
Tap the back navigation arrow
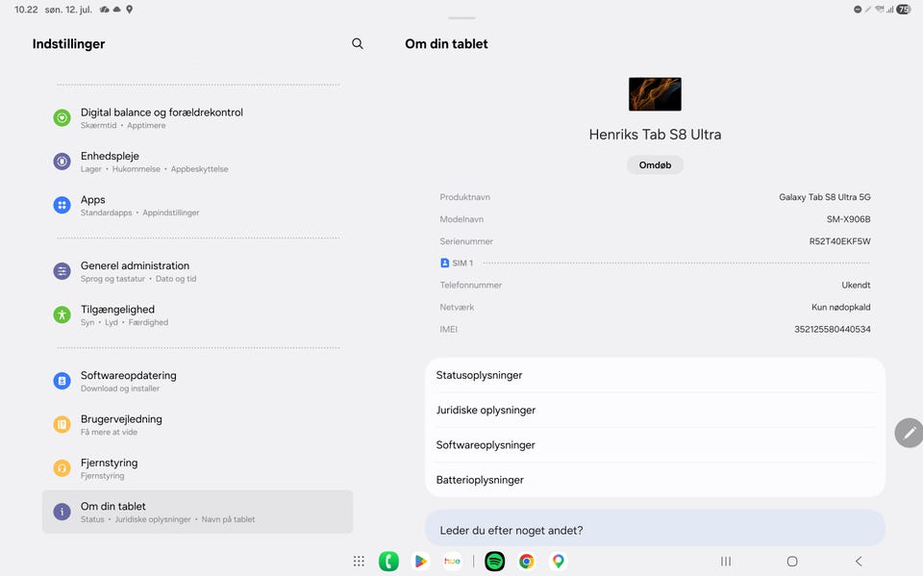(x=859, y=562)
